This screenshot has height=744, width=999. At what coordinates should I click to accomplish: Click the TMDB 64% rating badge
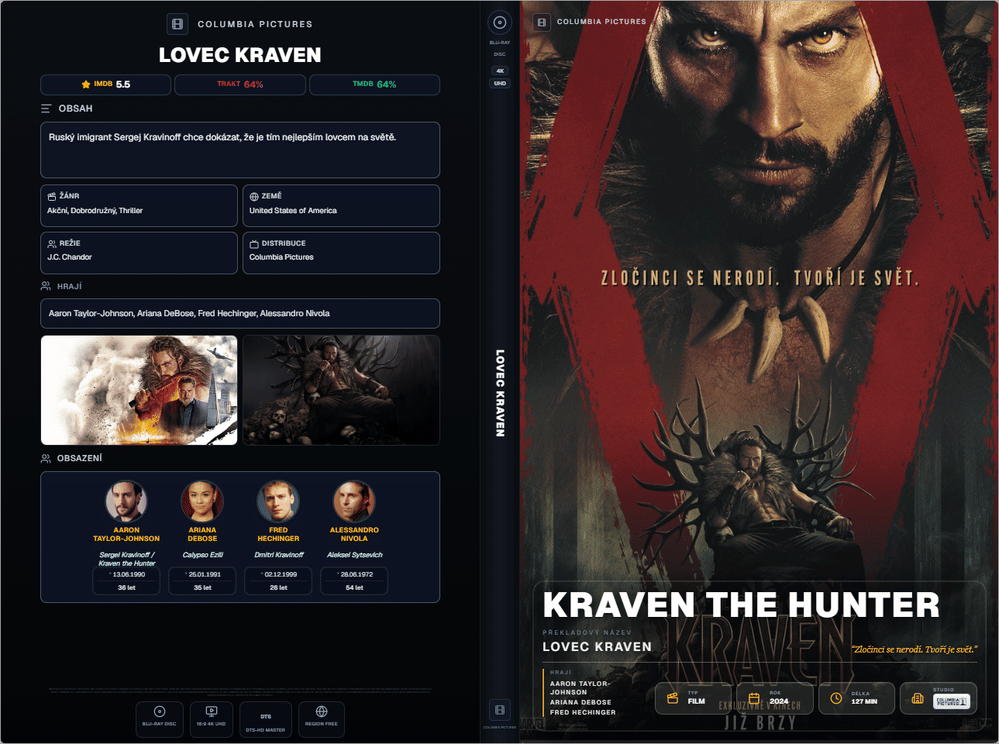374,84
